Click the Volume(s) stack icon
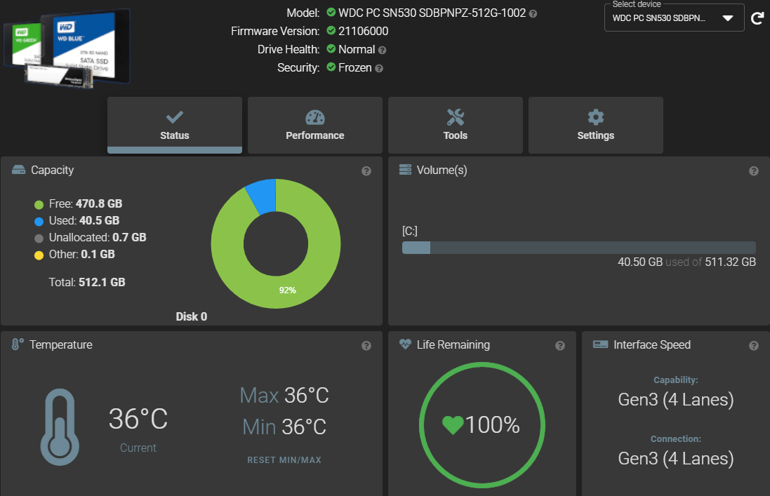This screenshot has width=770, height=496. click(x=405, y=170)
